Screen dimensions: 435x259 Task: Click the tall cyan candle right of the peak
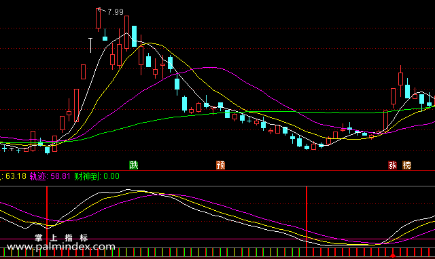[x=135, y=36]
